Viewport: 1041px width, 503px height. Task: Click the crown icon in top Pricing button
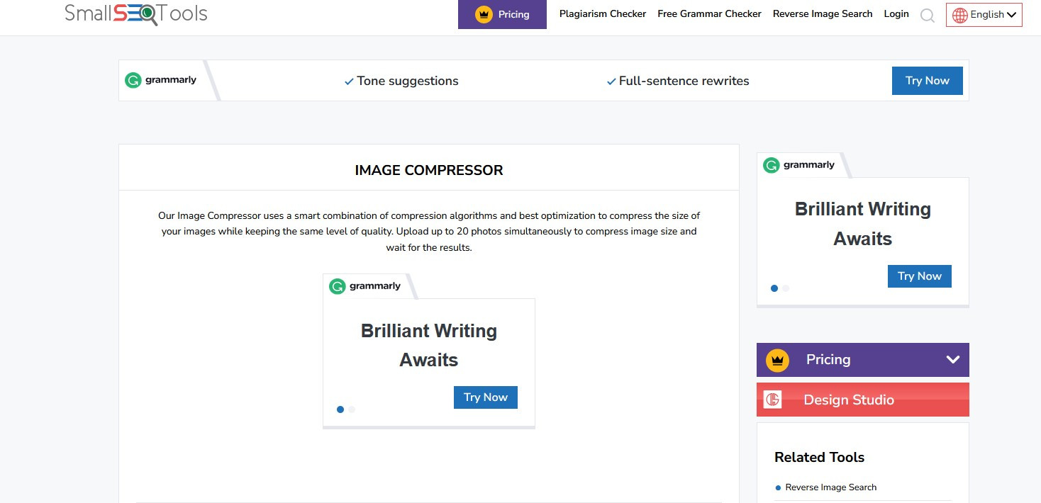tap(484, 14)
